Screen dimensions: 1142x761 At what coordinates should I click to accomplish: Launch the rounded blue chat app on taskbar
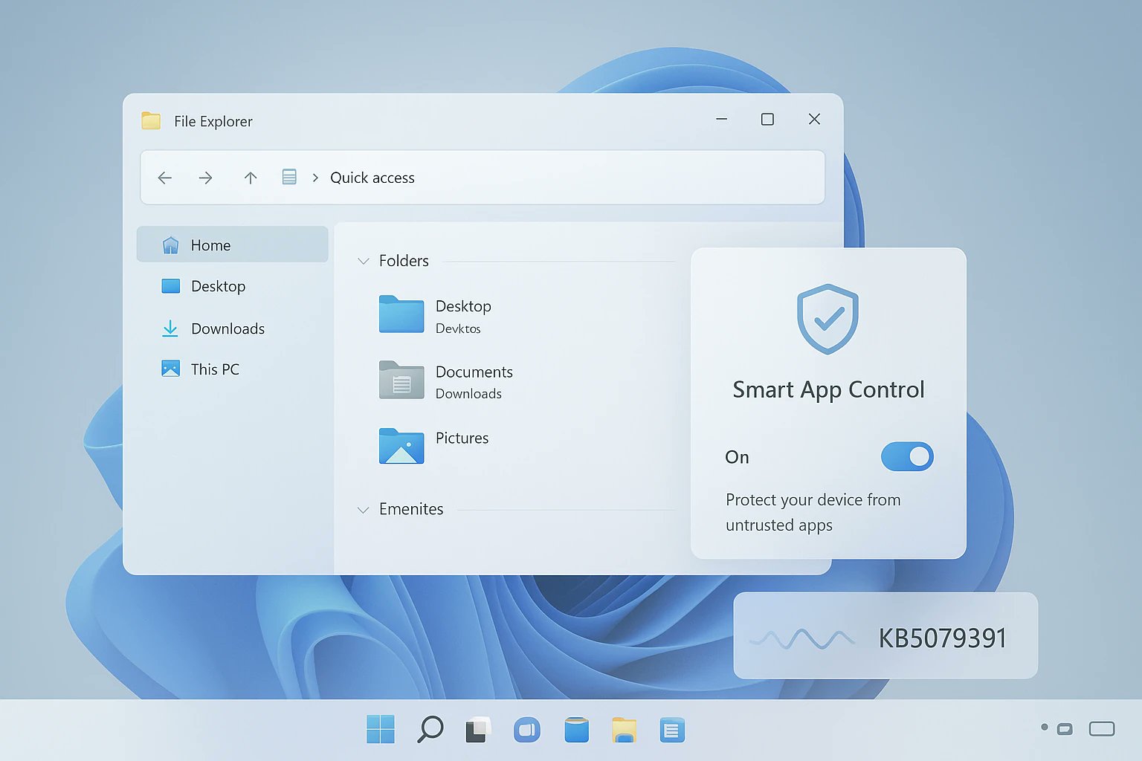pos(527,730)
